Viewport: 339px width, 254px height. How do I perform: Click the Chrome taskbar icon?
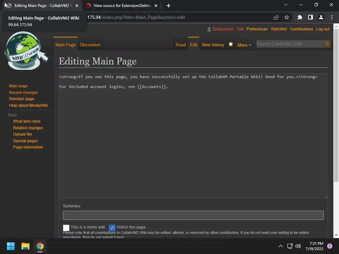[x=40, y=246]
